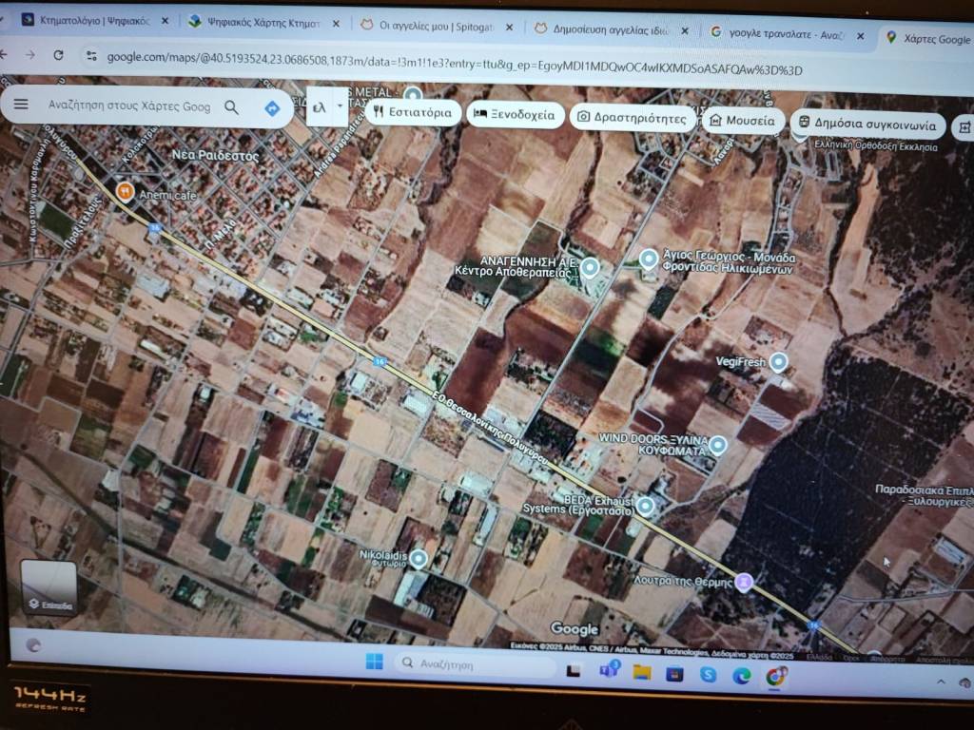Click the Google Maps search input field
Screen dimensions: 974x730
(128, 106)
